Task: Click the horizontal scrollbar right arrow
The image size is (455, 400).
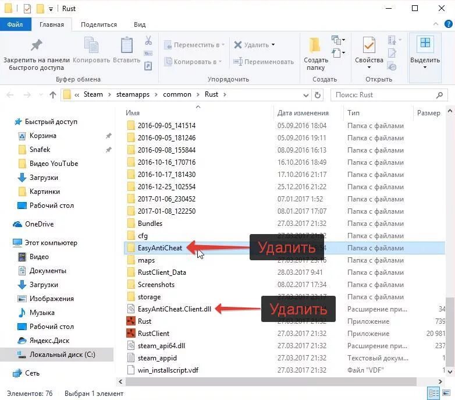Action: [440, 382]
